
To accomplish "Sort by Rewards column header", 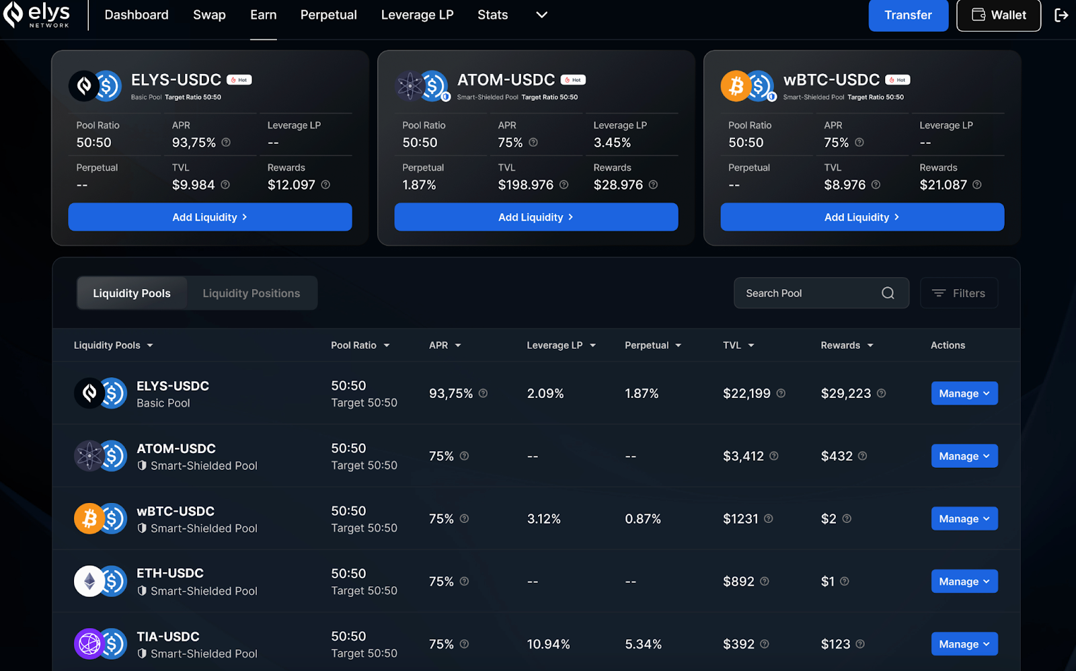I will point(847,346).
